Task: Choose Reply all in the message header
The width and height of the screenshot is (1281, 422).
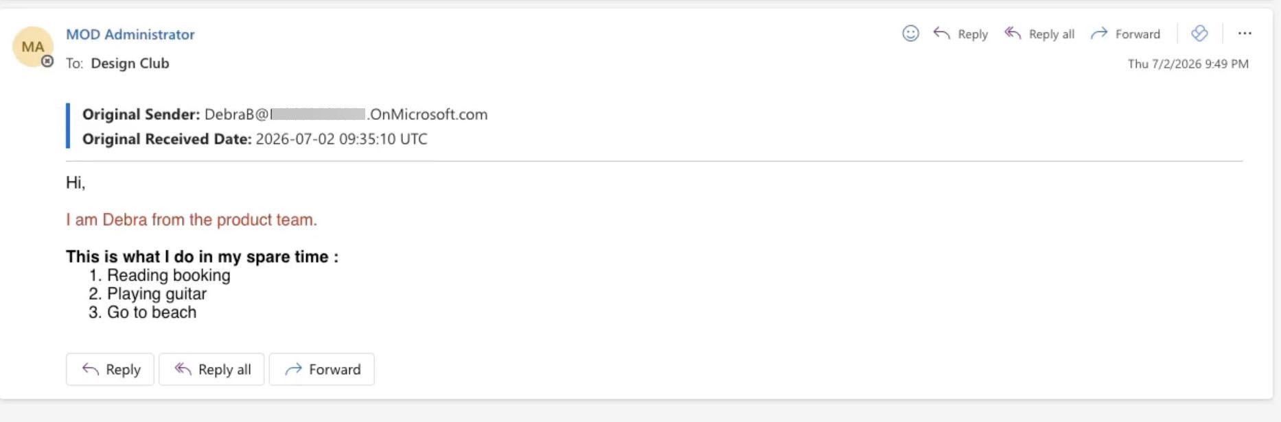Action: [1039, 34]
